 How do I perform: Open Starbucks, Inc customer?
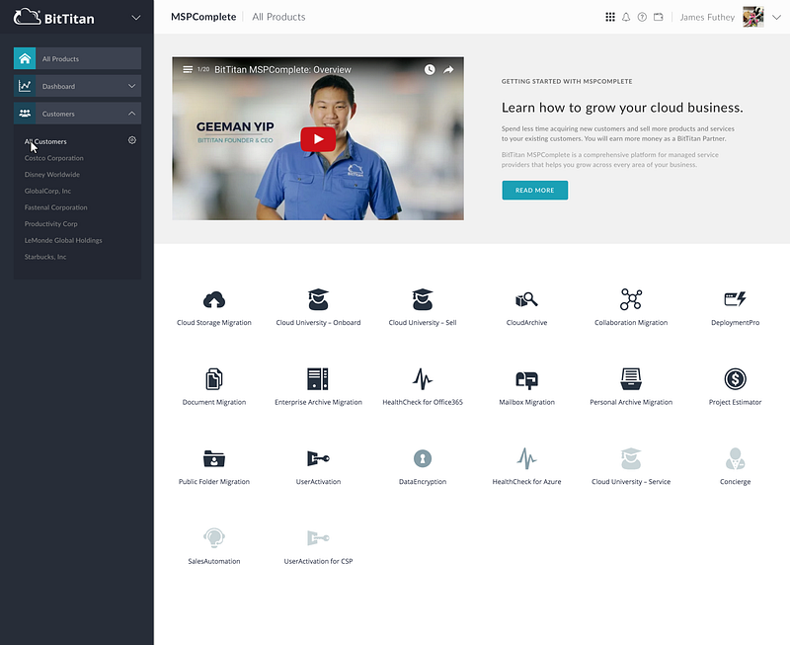(45, 257)
